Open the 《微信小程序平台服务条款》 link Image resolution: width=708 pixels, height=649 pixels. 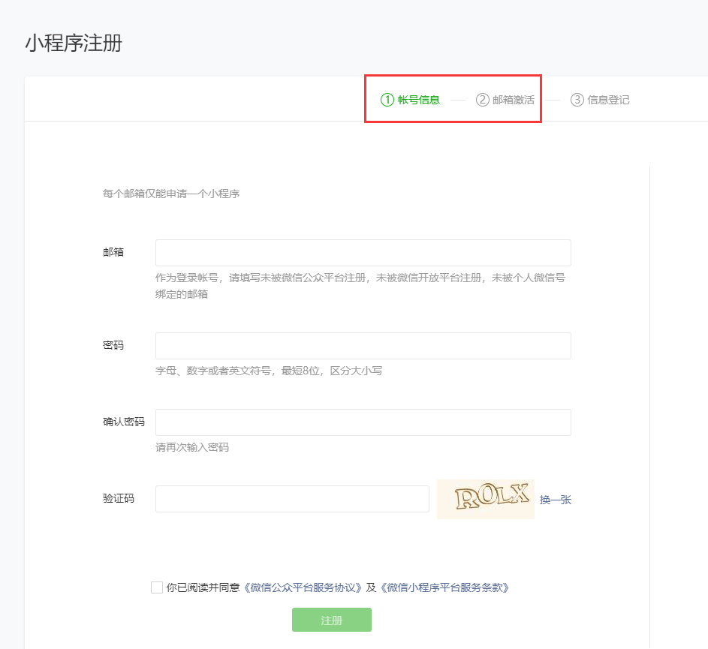[444, 587]
